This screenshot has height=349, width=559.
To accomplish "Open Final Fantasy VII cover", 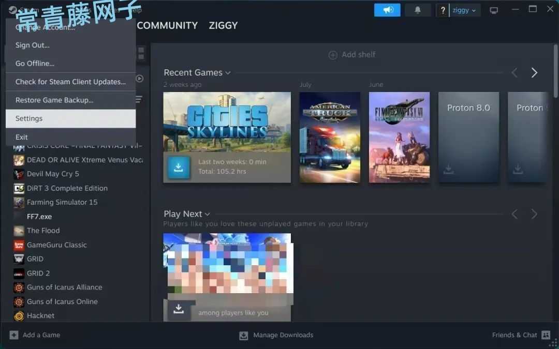I will [399, 138].
